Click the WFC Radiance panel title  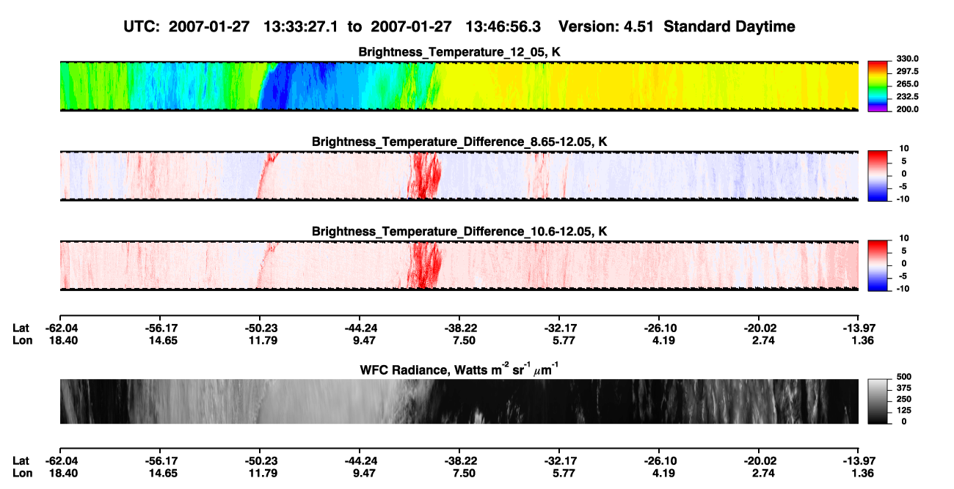point(459,369)
